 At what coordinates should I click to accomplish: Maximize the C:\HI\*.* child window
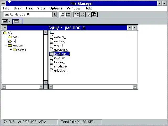[x=135, y=28]
